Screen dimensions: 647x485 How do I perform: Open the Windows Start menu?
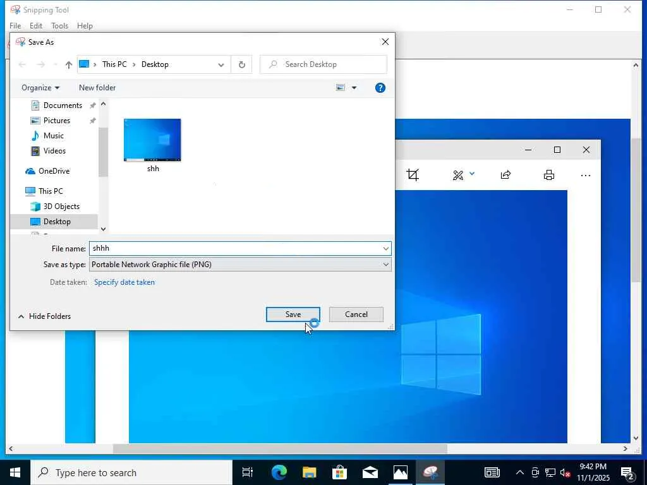click(15, 472)
